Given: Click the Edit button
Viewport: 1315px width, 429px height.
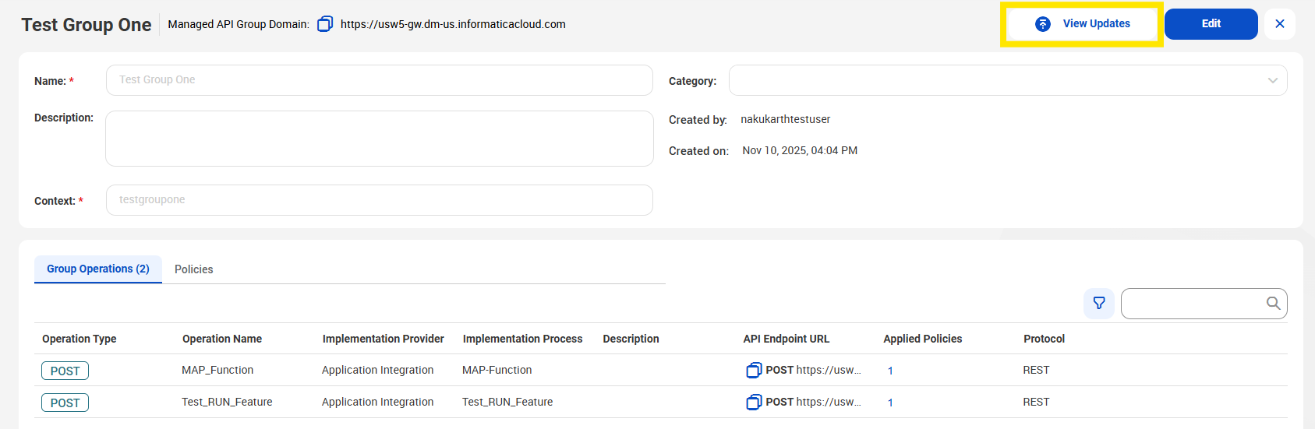Looking at the screenshot, I should pos(1211,24).
